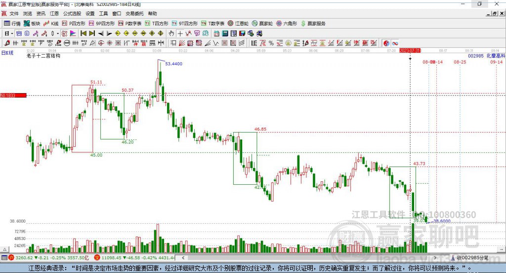The image size is (506, 273).
Task: Toggle the blue grid chart mode icon
Action: pyautogui.click(x=19, y=34)
